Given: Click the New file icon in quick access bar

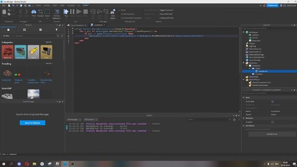Looking at the screenshot, I should [x=9, y=6].
